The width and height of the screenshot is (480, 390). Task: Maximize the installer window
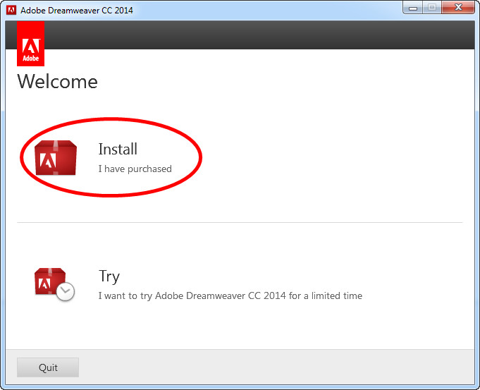432,8
